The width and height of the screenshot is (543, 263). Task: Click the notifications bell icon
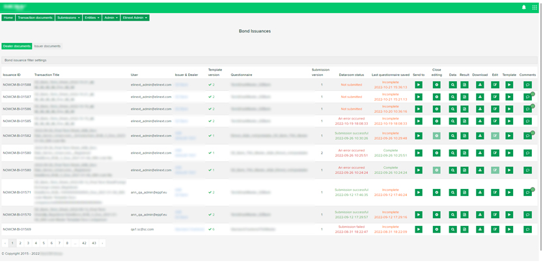(x=523, y=7)
